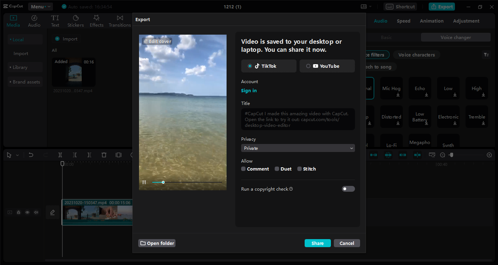Open the Menu dropdown
Screen dimensions: 498x265
40,7
